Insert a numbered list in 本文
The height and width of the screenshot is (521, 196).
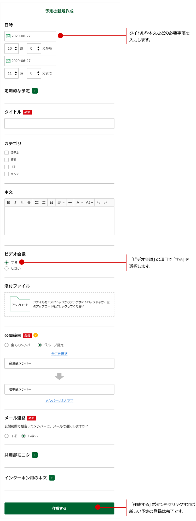tap(44, 203)
